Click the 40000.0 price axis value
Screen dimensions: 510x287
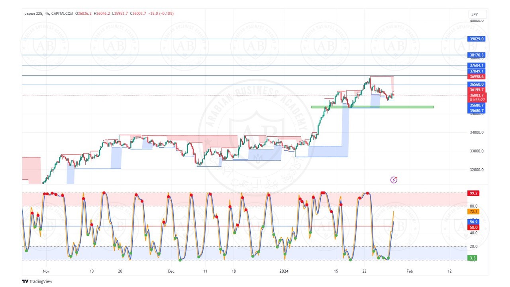477,20
